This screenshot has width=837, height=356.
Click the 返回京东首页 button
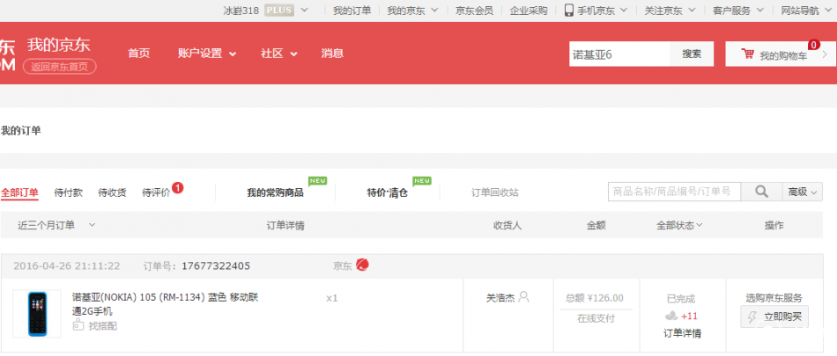pyautogui.click(x=60, y=67)
